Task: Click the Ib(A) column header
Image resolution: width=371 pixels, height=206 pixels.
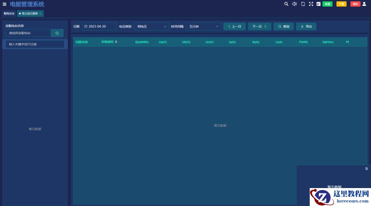Action: point(256,42)
